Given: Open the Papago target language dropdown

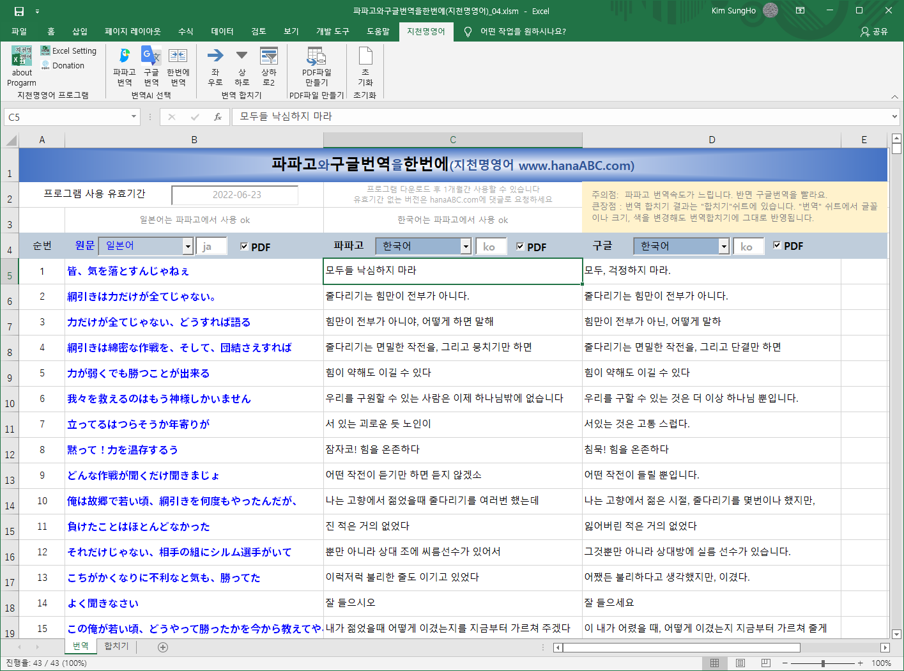Looking at the screenshot, I should pos(466,246).
